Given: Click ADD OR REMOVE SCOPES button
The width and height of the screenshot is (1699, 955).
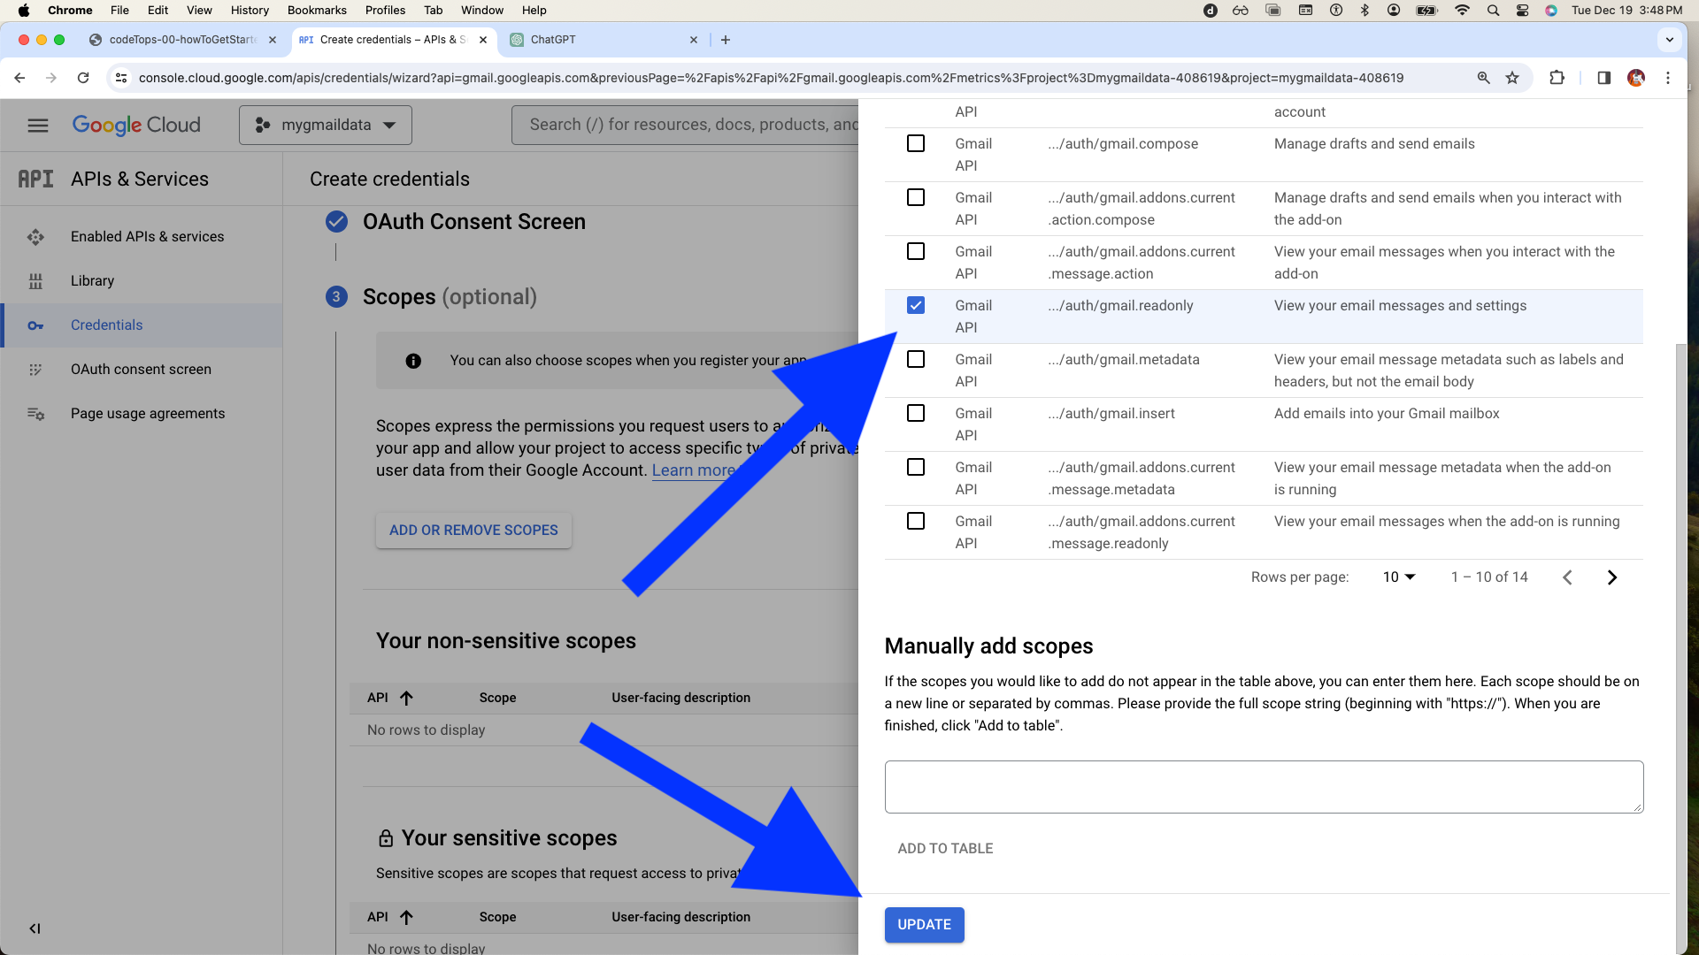Looking at the screenshot, I should [473, 531].
